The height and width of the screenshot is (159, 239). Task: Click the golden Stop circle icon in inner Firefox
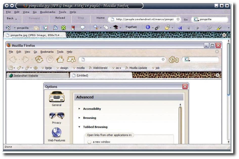(50, 59)
